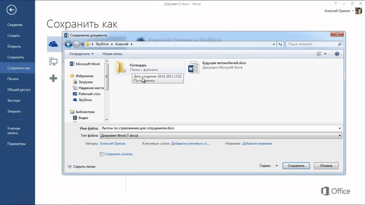Viewport: 365px width, 205px height.
Task: Click the file name input field
Action: coord(219,128)
